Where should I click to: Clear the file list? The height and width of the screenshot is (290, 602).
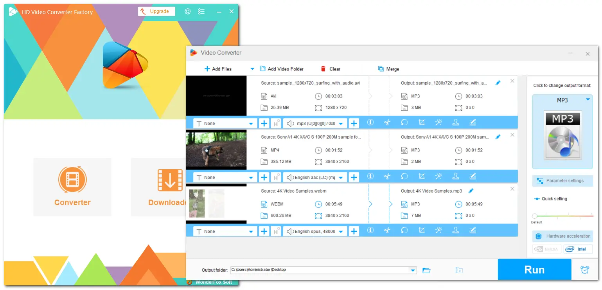331,69
